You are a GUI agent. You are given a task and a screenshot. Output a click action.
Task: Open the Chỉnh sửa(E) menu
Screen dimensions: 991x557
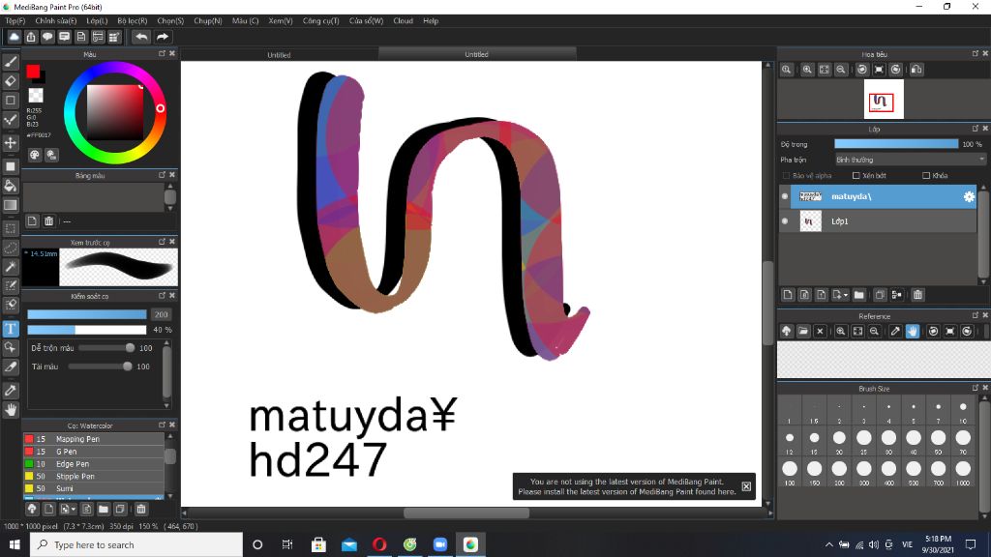(55, 21)
